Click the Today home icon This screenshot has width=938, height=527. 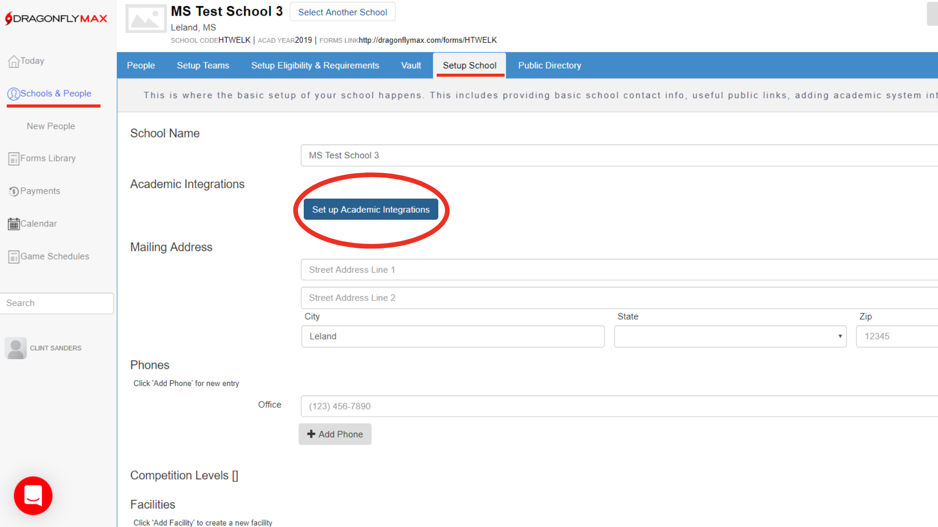pos(14,61)
